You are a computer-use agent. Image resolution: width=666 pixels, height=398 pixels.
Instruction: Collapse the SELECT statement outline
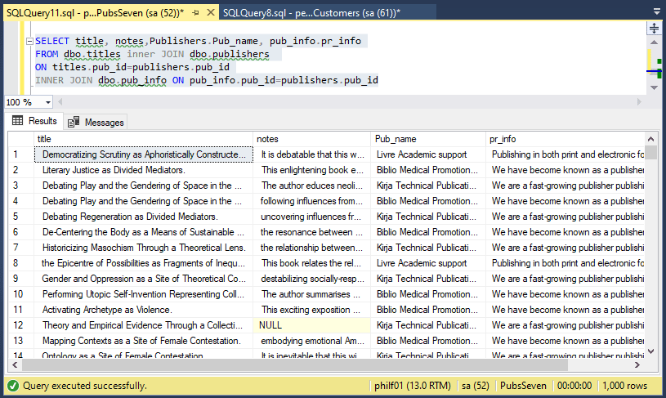(x=29, y=41)
